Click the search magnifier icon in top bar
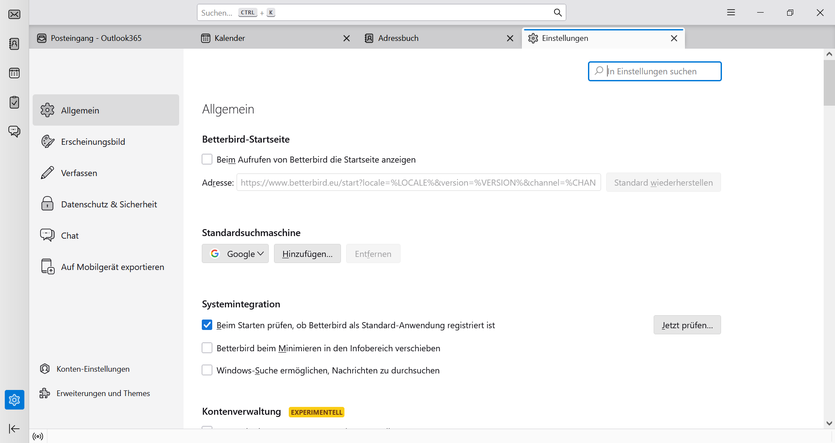The width and height of the screenshot is (835, 443). point(558,13)
